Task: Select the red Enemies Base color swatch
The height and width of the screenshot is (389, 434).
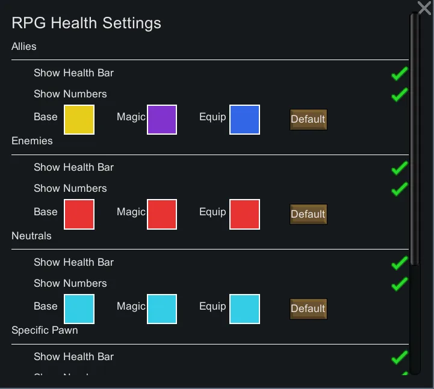Action: (x=79, y=215)
